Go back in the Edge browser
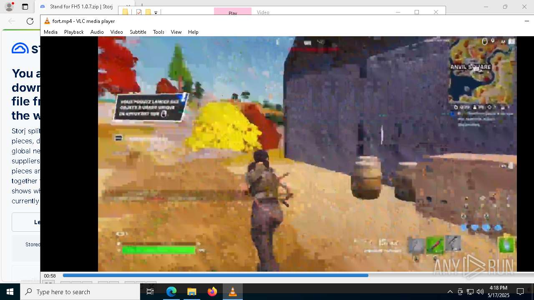Image resolution: width=534 pixels, height=300 pixels. pos(12,21)
